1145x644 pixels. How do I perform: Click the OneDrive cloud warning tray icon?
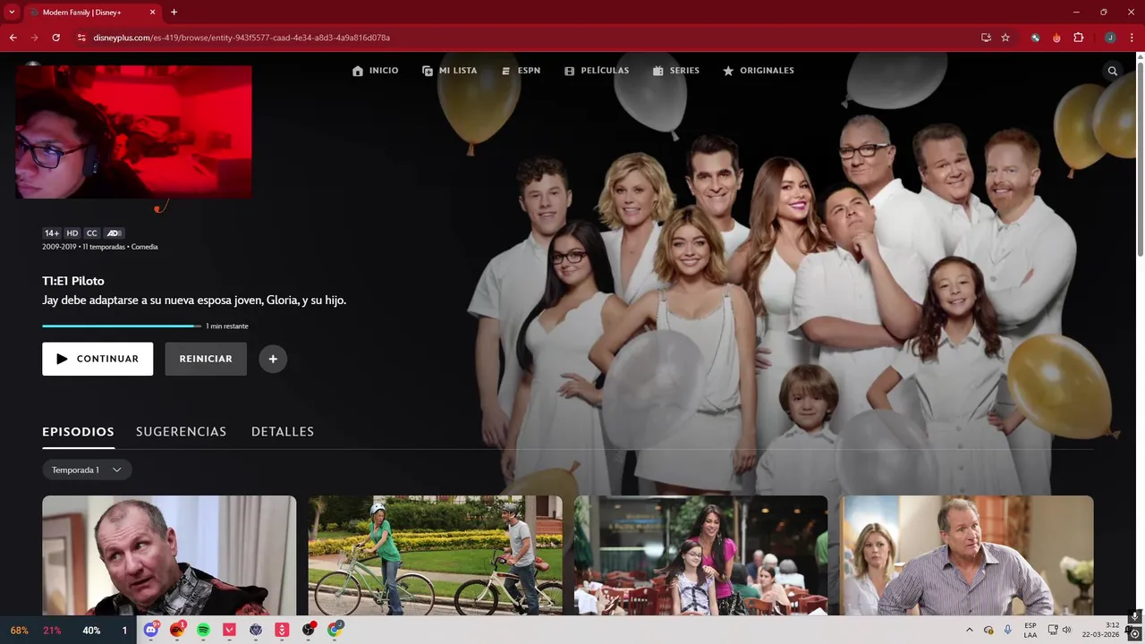click(x=988, y=630)
